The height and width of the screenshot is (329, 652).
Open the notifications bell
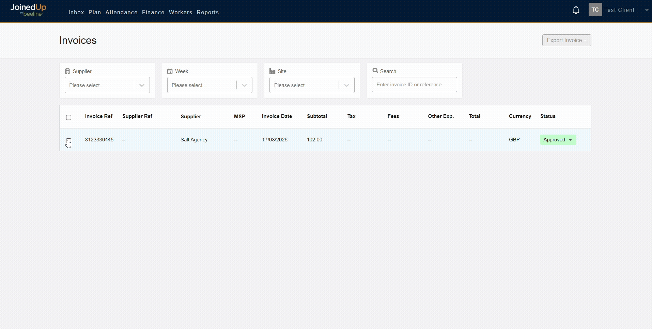point(576,11)
